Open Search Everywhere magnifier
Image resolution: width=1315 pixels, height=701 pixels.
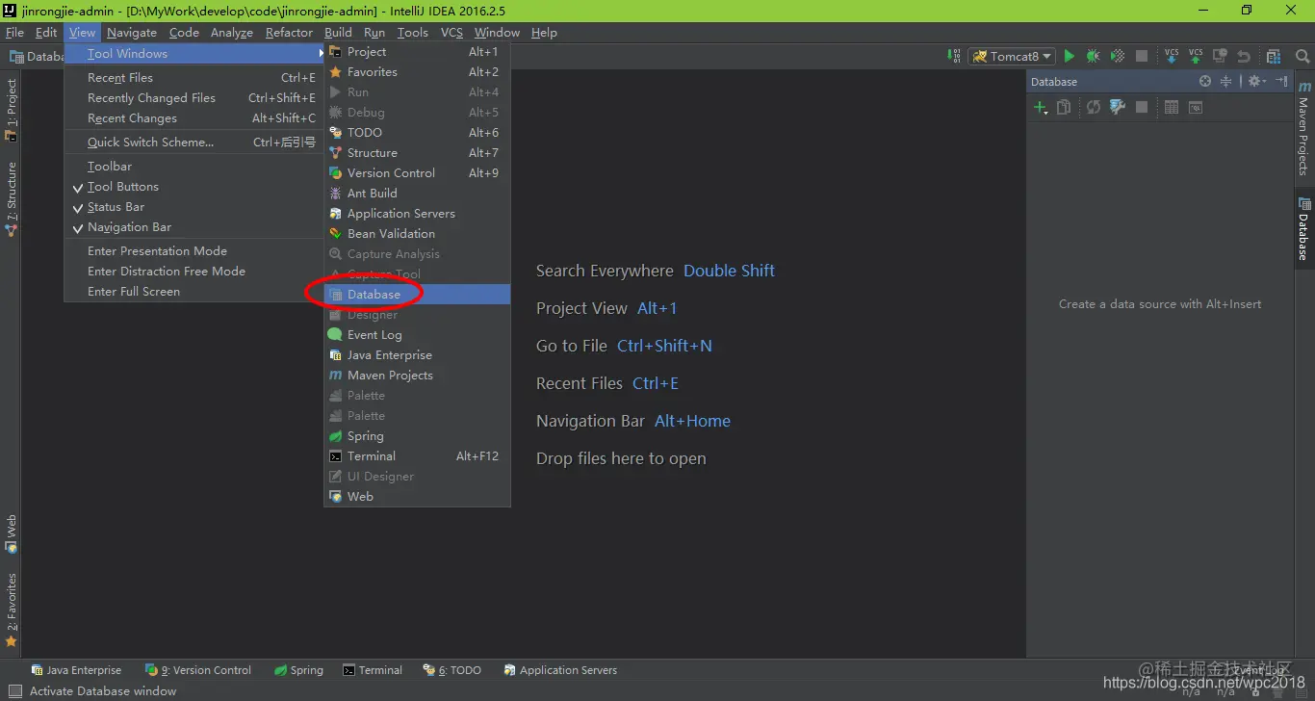pyautogui.click(x=1302, y=56)
